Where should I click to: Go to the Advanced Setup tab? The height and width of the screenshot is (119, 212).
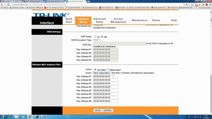tap(99, 20)
